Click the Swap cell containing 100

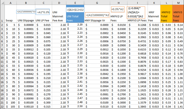click(x=10, y=102)
